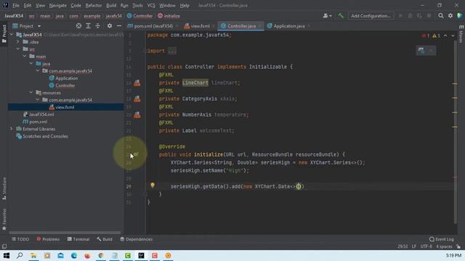Screen dimensions: 465x261
Task: Collapse the resources folder
Action: pyautogui.click(x=31, y=93)
